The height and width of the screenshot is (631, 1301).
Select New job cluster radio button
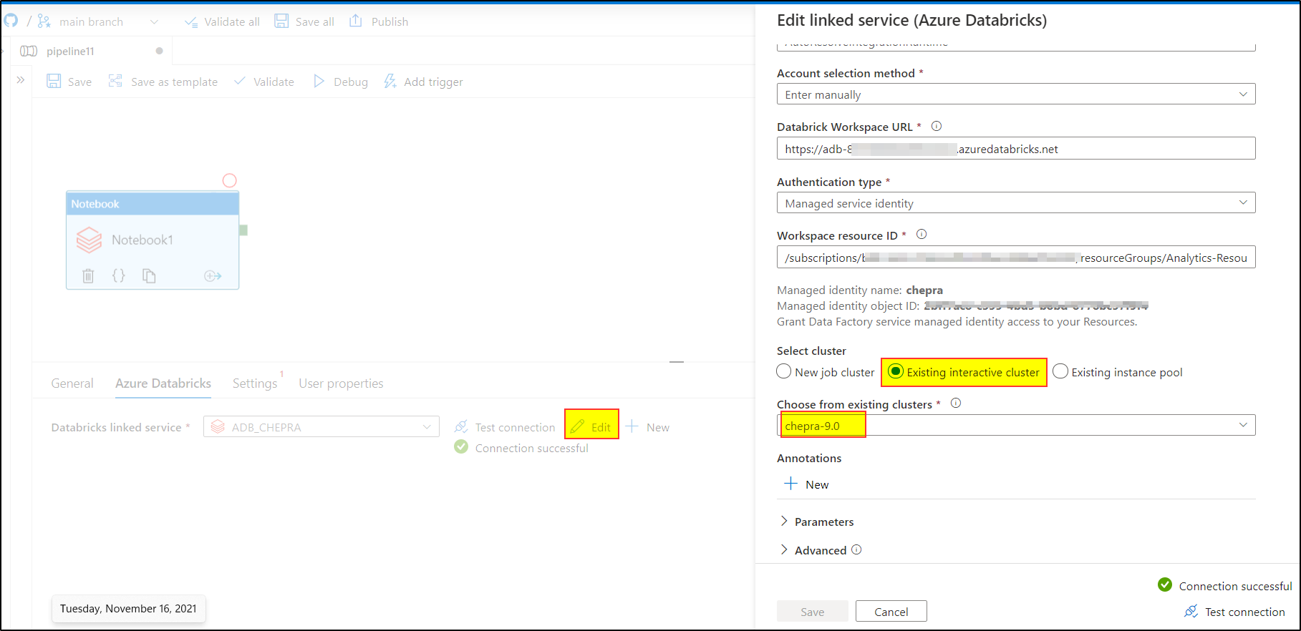pyautogui.click(x=784, y=372)
